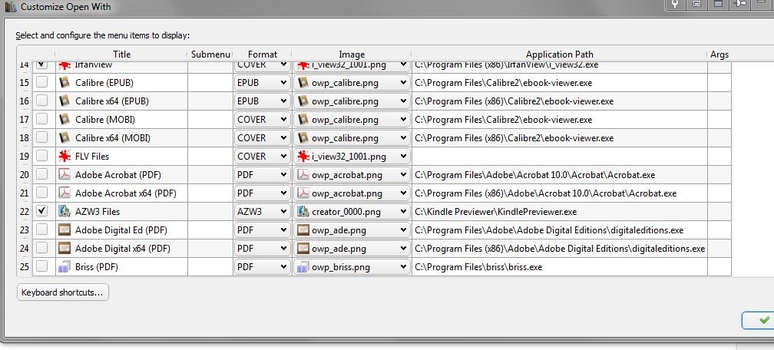Open the PDF format dropdown for Adobe Acrobat (PDF)

pyautogui.click(x=262, y=175)
